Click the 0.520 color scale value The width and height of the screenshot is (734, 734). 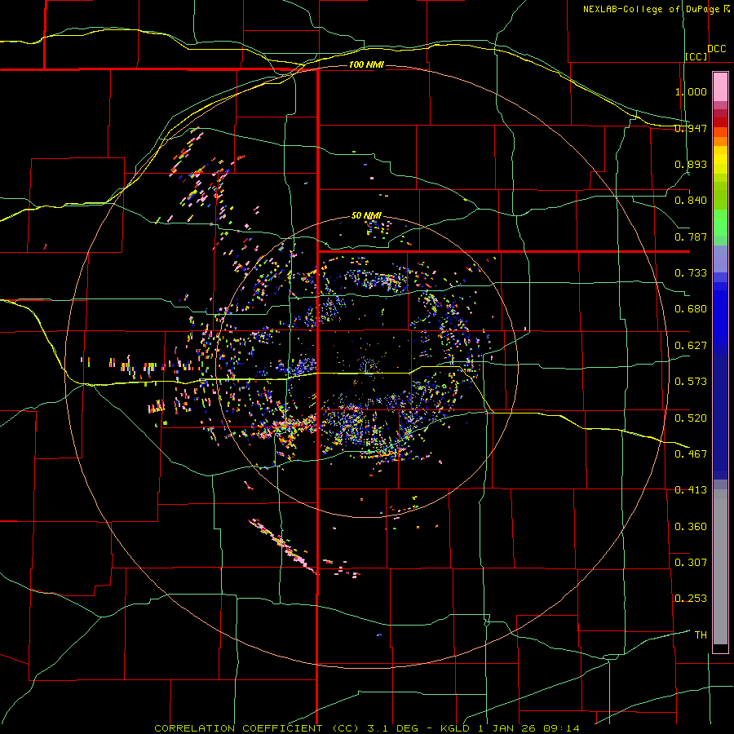point(691,418)
